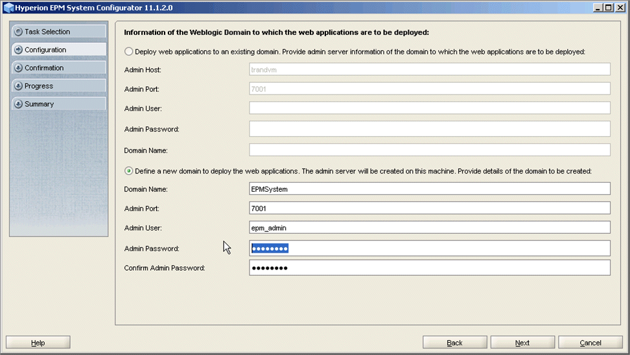This screenshot has width=630, height=355.
Task: Click the Domain Name field containing EPMSystem
Action: click(x=430, y=189)
